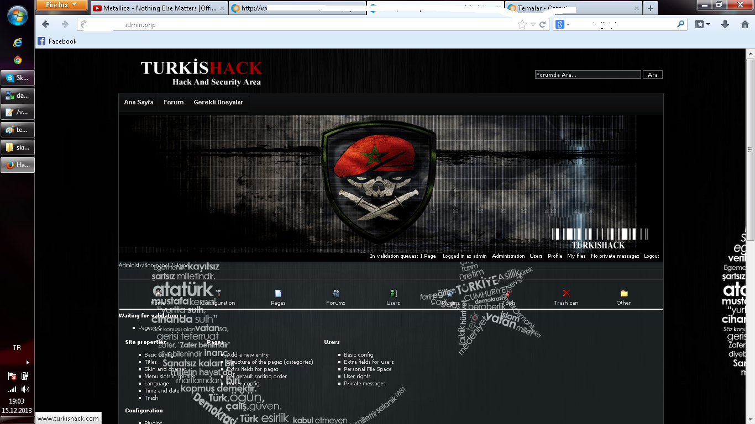Open Titles setting link
Screen dimensions: 755x424
(x=150, y=362)
